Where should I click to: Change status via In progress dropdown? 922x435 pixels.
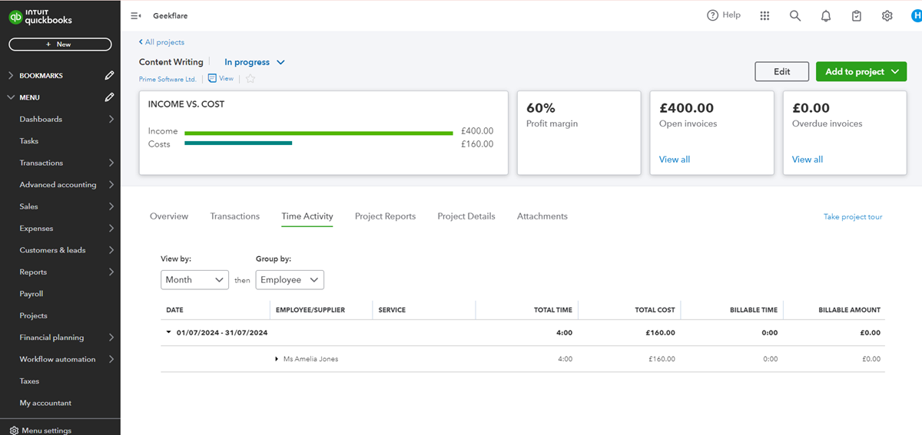pyautogui.click(x=254, y=62)
